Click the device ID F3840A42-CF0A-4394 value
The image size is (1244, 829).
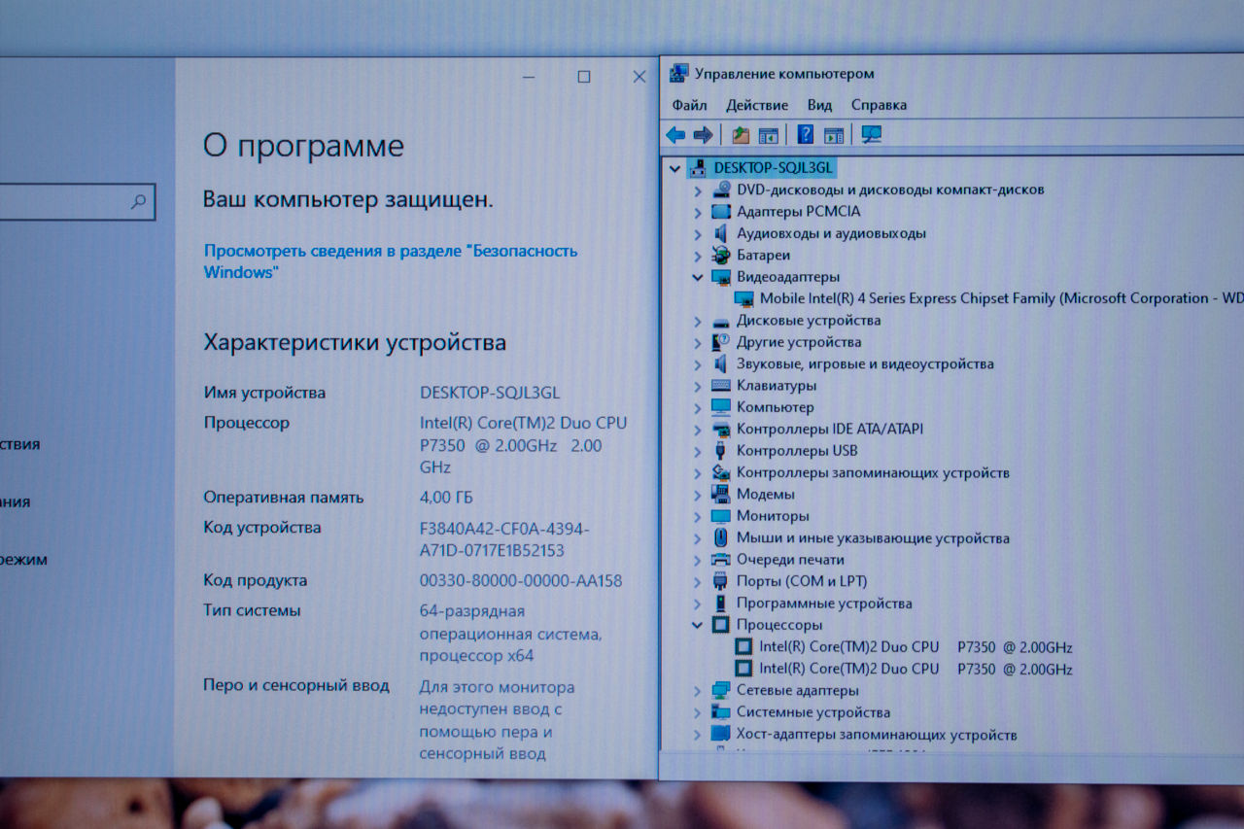[x=505, y=538]
